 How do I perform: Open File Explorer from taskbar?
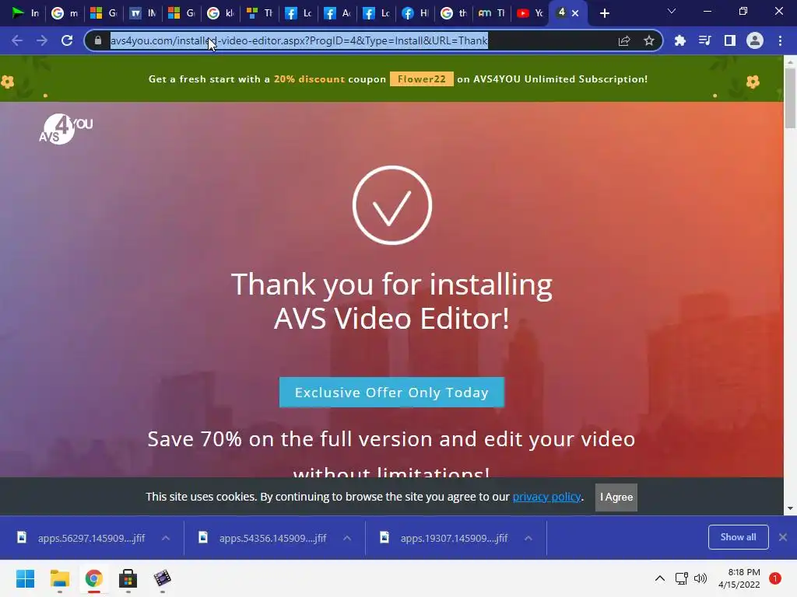(59, 578)
